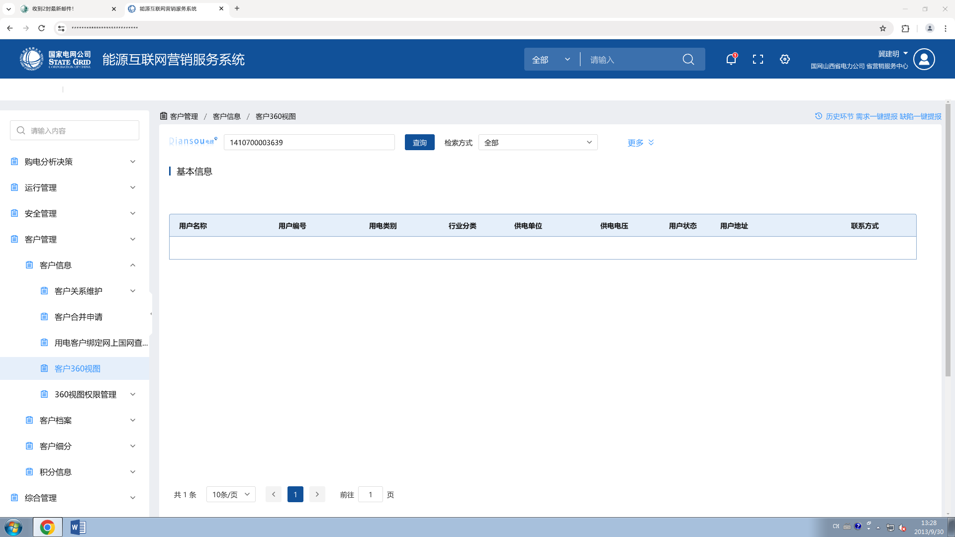Select 客户合并申请 in the sidebar
This screenshot has height=537, width=955.
[x=79, y=317]
